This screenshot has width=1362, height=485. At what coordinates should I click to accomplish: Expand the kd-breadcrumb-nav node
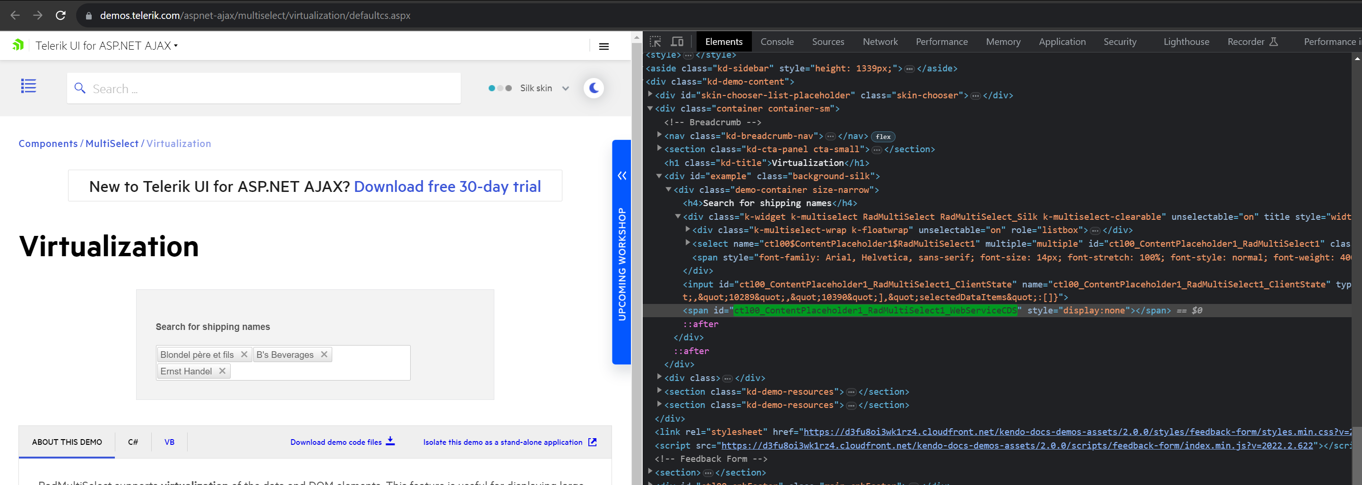[x=659, y=135]
